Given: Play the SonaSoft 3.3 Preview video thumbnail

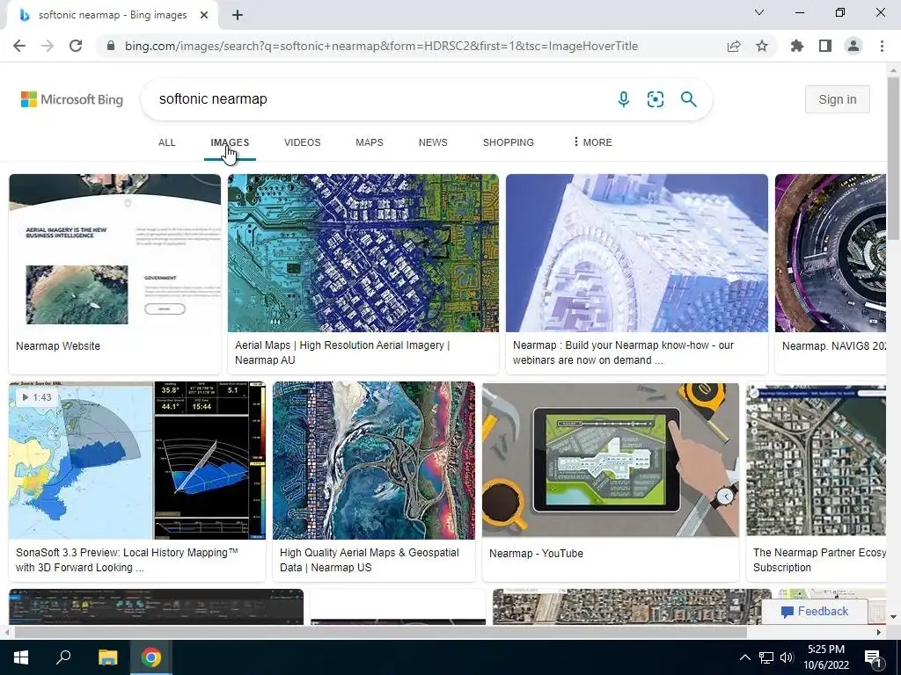Looking at the screenshot, I should pyautogui.click(x=137, y=461).
